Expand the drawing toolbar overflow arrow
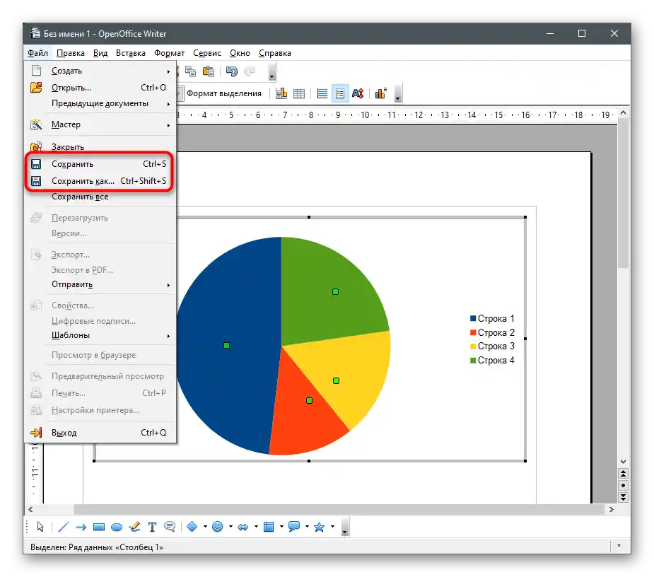 [x=344, y=527]
